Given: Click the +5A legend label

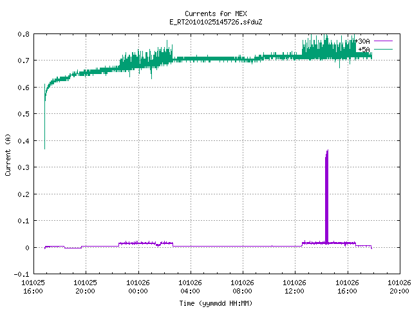Looking at the screenshot, I should click(364, 50).
